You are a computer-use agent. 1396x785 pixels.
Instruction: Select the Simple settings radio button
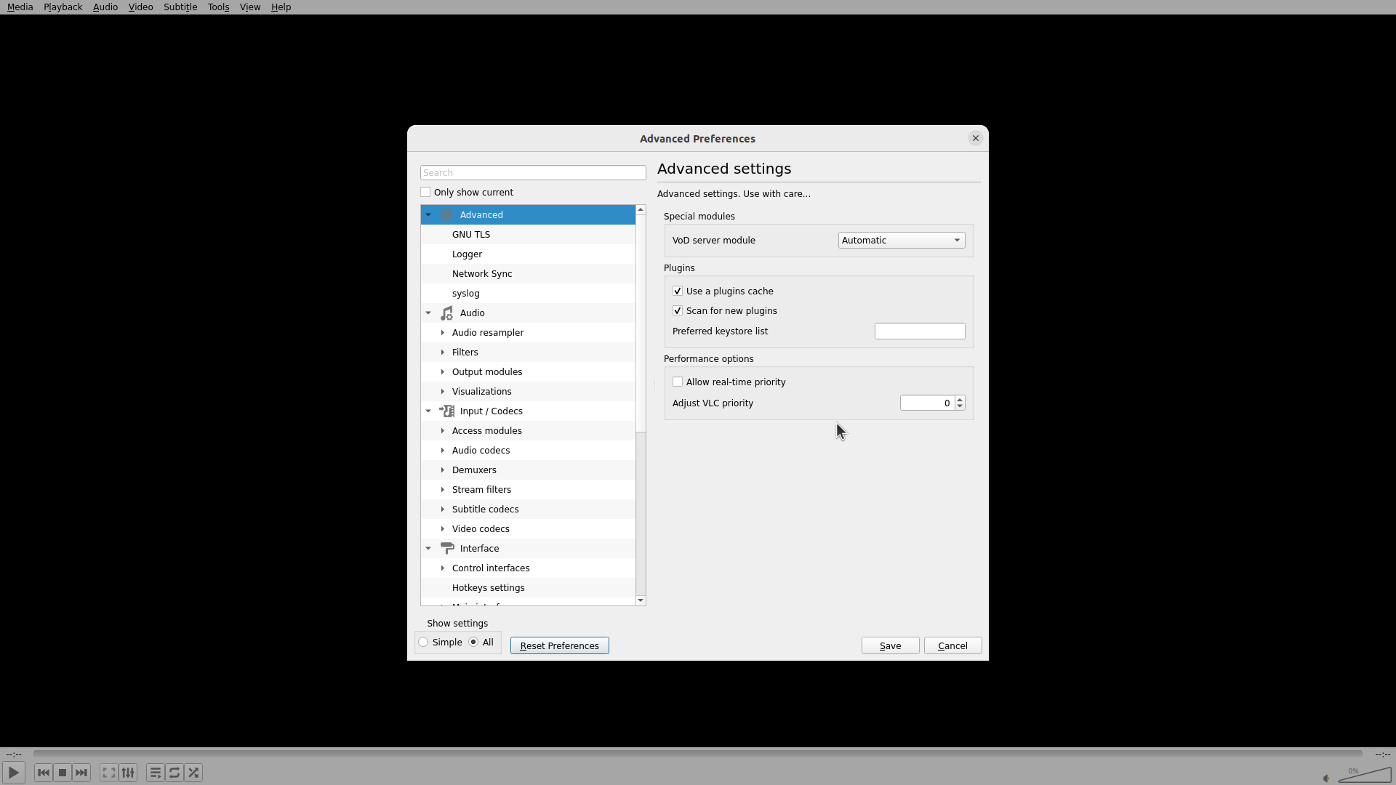424,642
